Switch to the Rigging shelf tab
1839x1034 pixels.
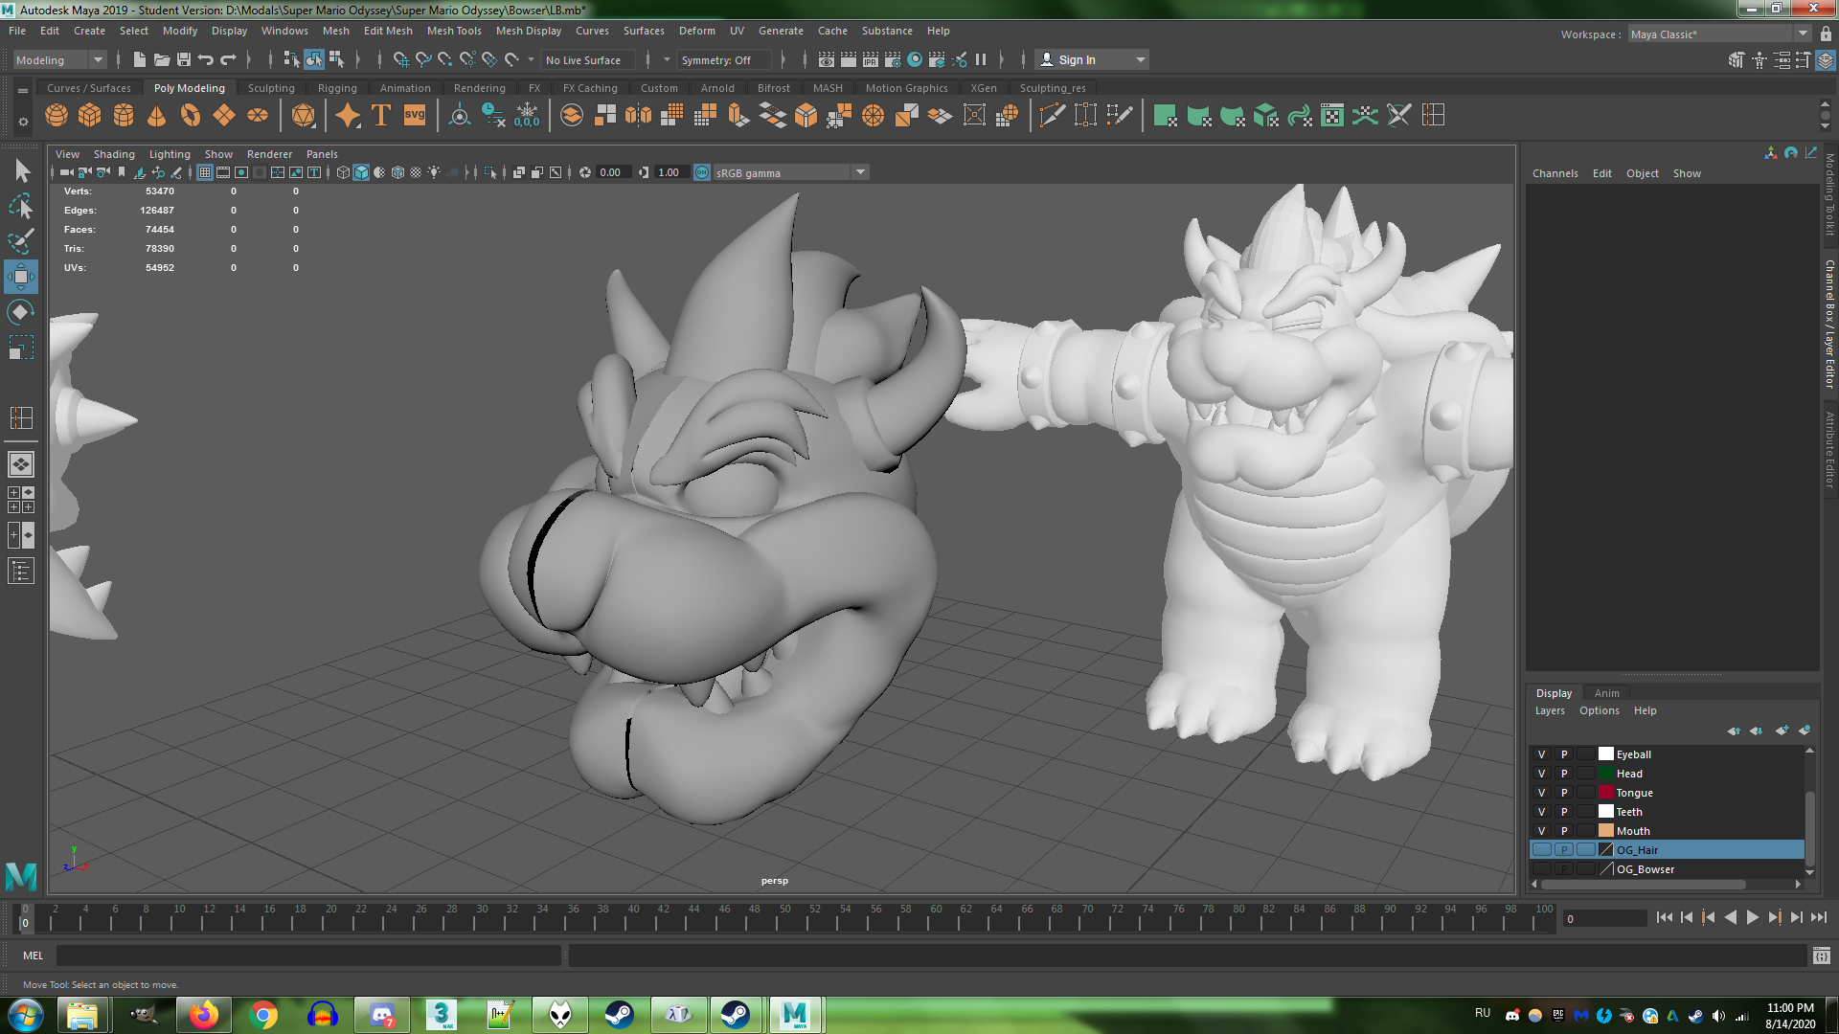(337, 88)
